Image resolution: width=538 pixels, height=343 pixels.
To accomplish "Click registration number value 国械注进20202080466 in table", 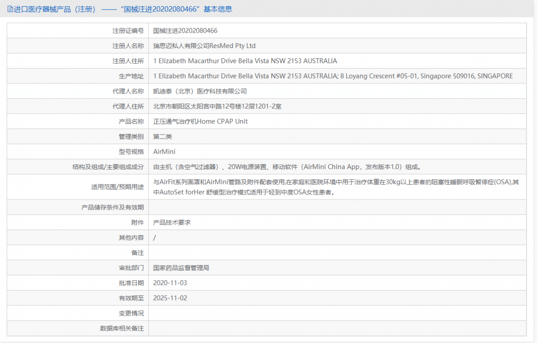I will pyautogui.click(x=185, y=31).
